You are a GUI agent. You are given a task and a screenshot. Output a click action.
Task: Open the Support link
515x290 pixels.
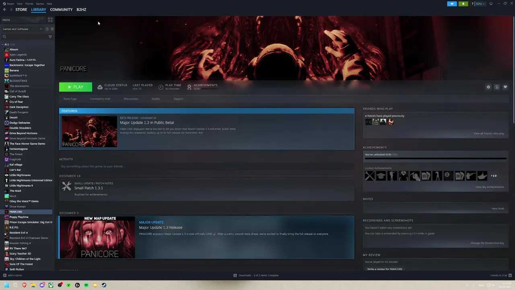(x=178, y=99)
